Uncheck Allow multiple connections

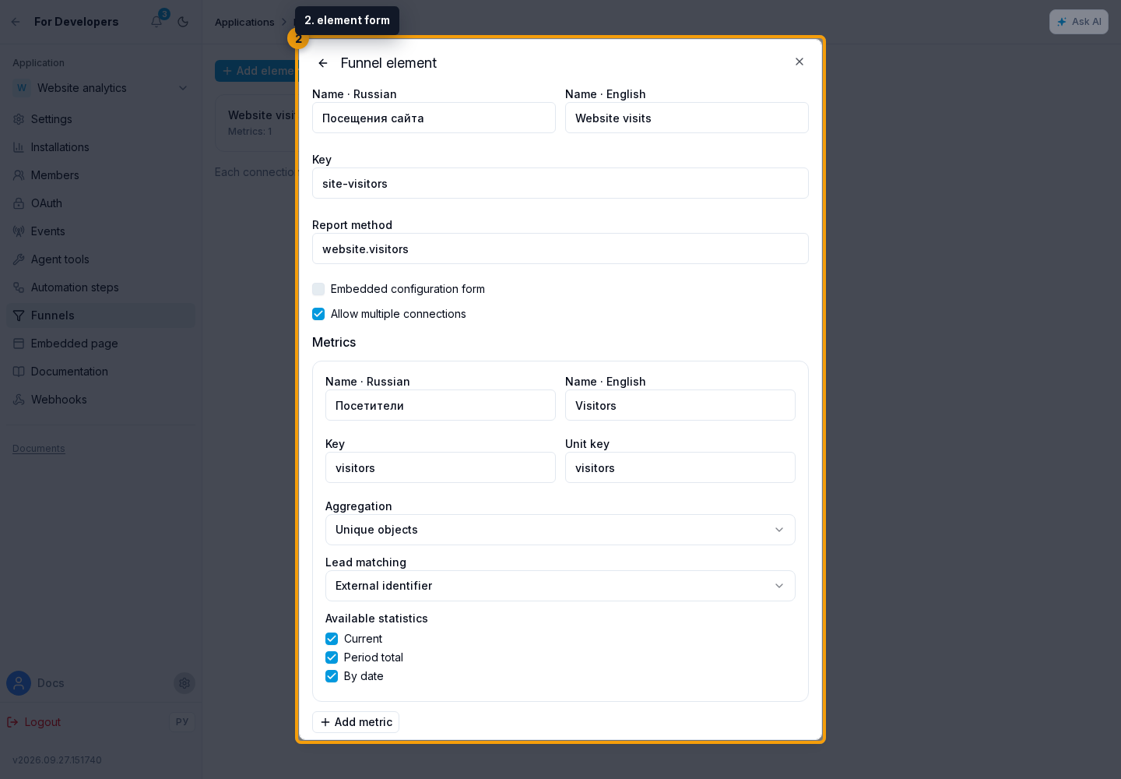(318, 314)
